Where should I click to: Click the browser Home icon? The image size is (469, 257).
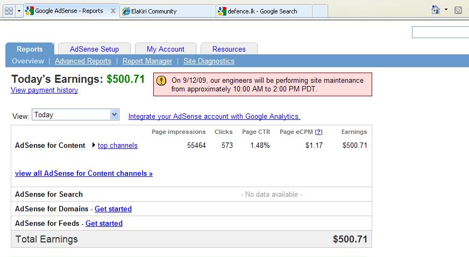pyautogui.click(x=436, y=10)
